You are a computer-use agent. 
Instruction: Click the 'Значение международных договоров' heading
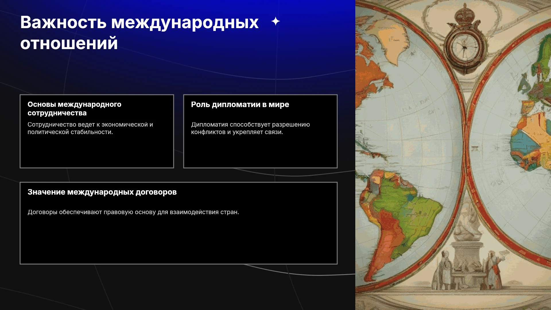point(102,192)
